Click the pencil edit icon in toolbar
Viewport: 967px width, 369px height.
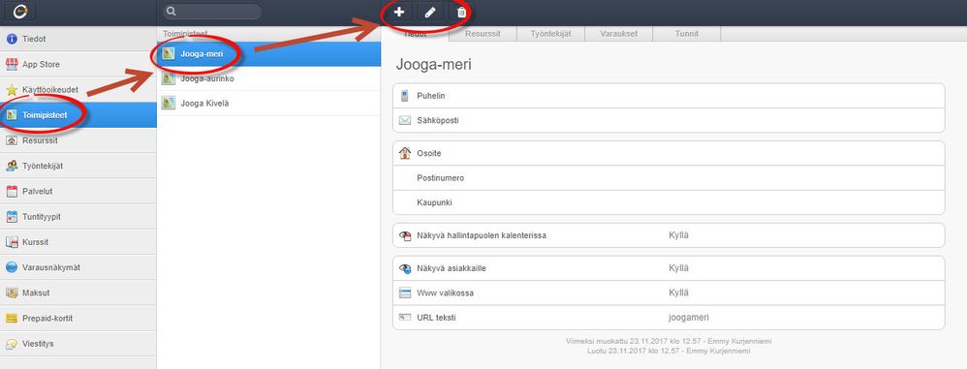(430, 13)
